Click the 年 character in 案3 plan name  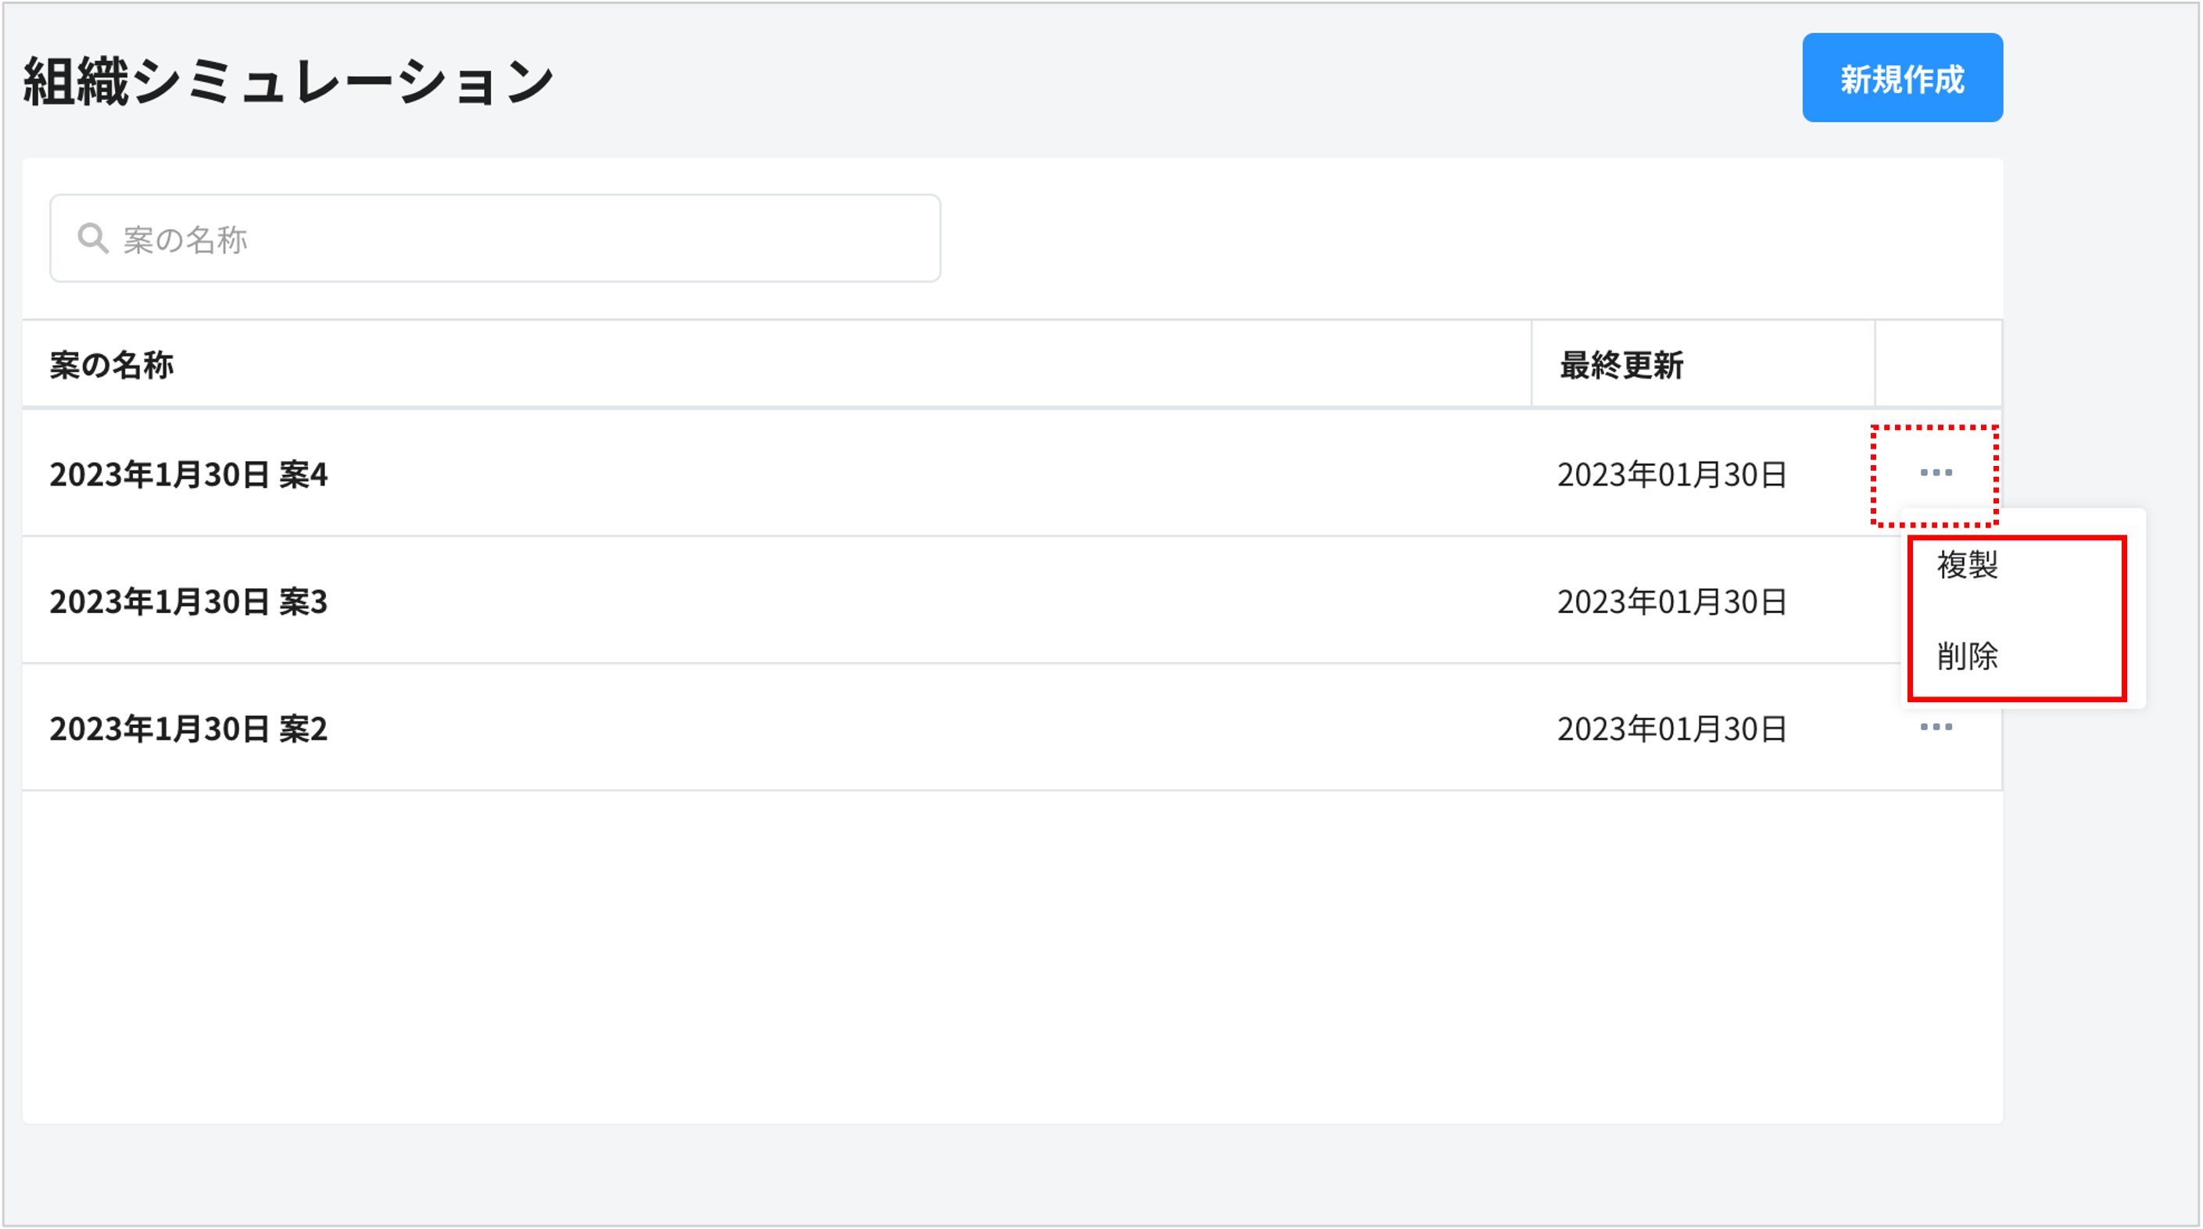(x=138, y=602)
